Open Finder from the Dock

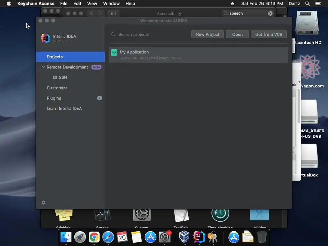(66, 237)
